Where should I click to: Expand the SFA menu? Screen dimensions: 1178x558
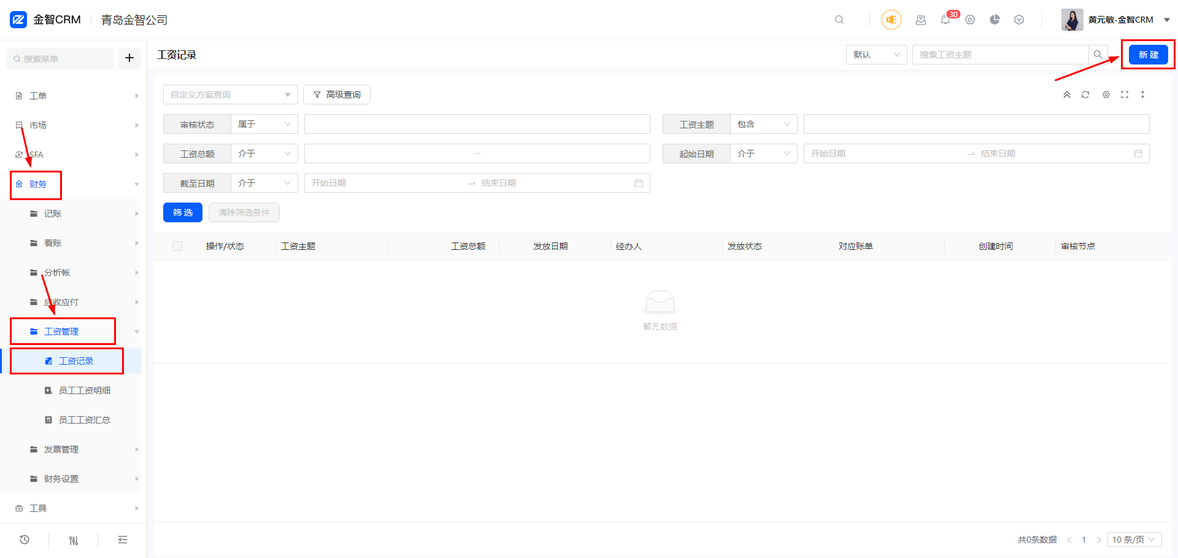click(74, 155)
